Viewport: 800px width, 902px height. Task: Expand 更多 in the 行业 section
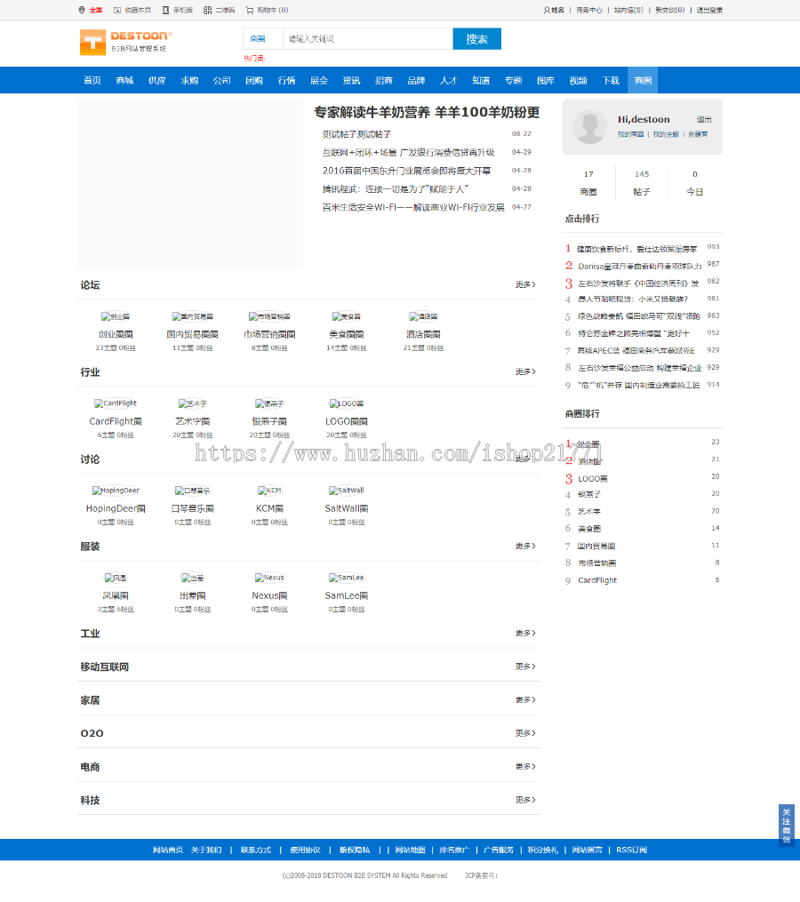pyautogui.click(x=525, y=371)
